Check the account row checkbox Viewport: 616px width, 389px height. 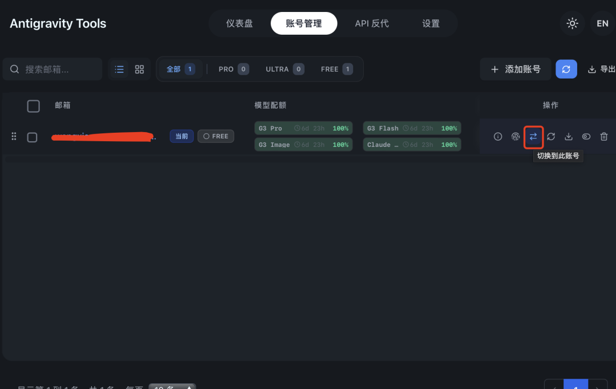pyautogui.click(x=33, y=136)
